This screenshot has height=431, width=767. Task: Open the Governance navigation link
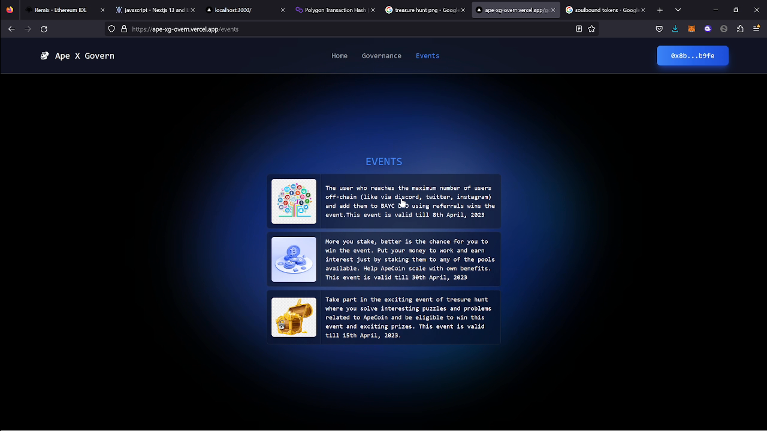[382, 56]
